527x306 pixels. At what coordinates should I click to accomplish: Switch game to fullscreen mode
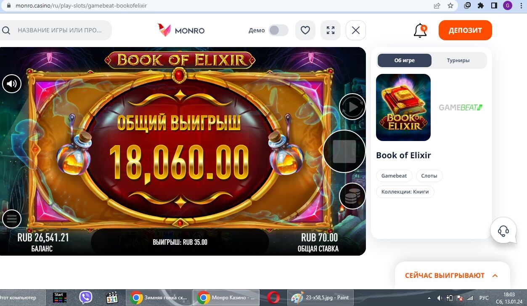[x=331, y=30]
